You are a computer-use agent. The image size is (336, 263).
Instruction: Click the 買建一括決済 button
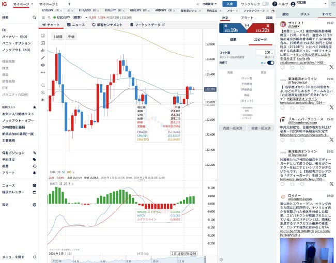261,128
